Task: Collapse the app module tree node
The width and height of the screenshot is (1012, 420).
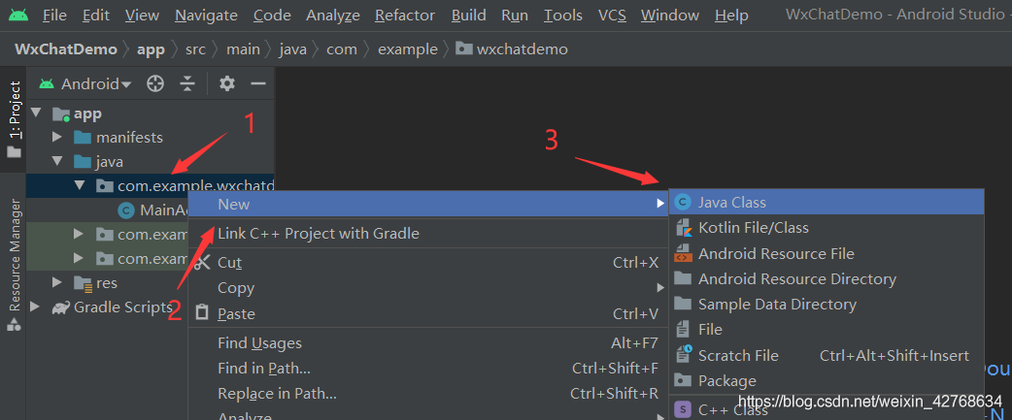Action: [x=37, y=113]
